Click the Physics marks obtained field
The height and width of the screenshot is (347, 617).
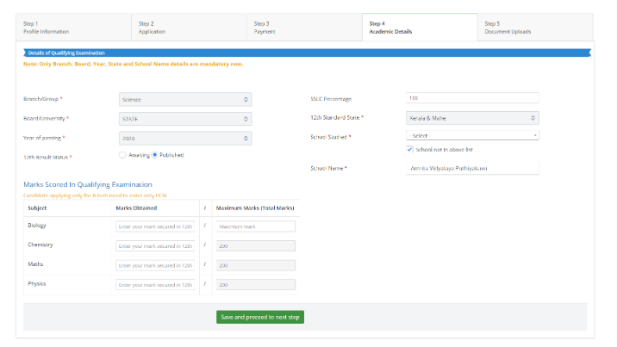pos(155,284)
